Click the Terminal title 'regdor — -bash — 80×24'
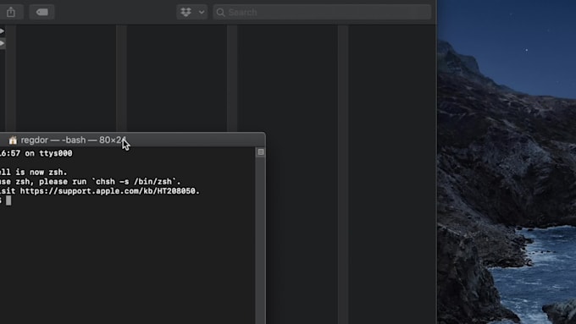Viewport: 576px width, 324px height. (x=74, y=140)
